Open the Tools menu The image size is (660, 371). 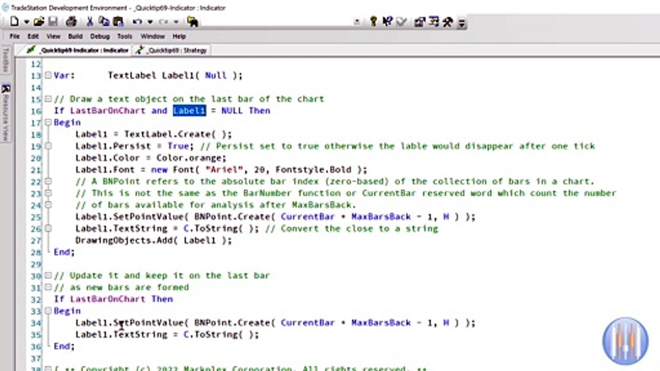pos(124,37)
